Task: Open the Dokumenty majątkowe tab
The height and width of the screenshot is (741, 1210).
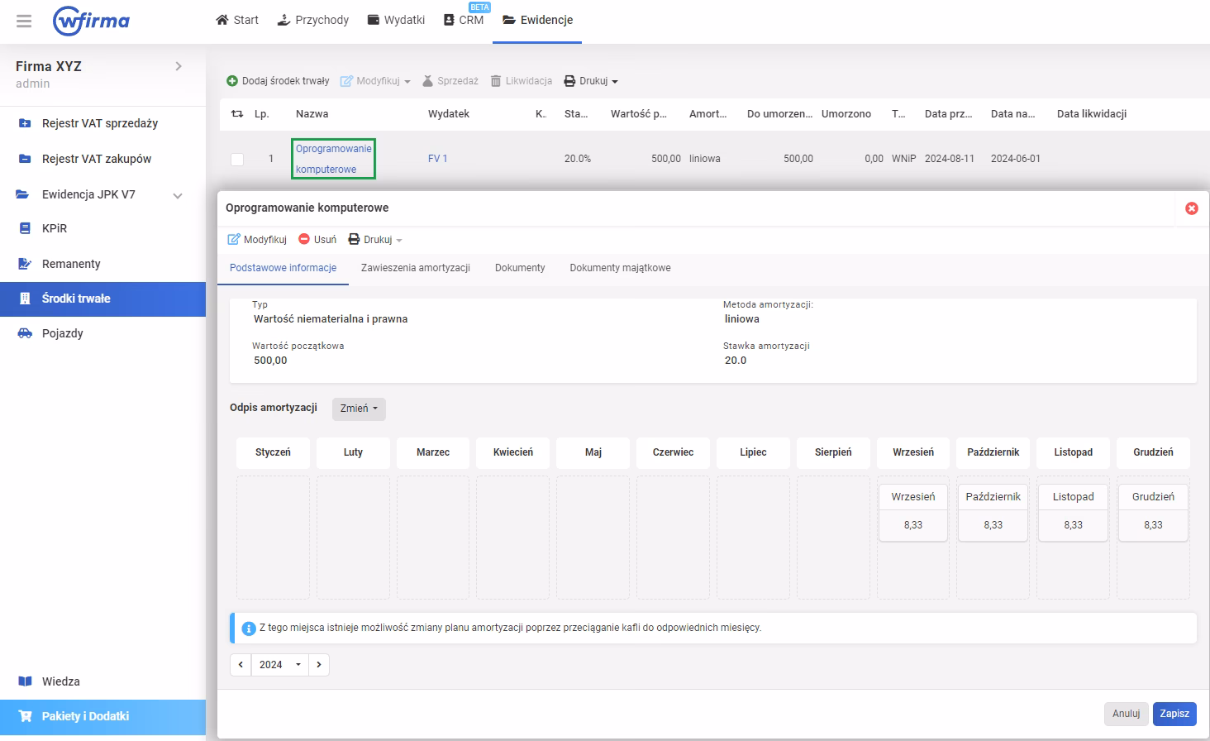Action: (620, 268)
